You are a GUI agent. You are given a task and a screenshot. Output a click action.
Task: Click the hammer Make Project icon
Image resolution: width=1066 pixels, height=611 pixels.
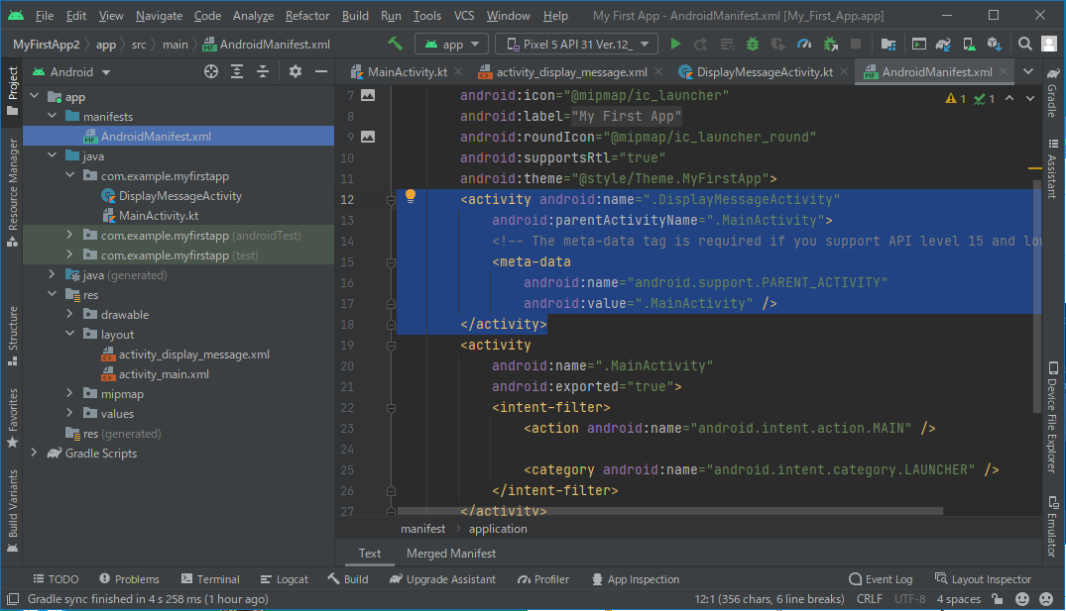396,45
